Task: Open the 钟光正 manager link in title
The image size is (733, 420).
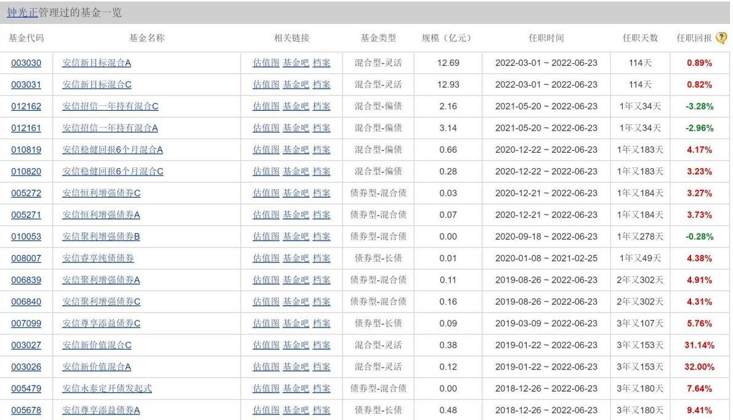Action: [22, 12]
